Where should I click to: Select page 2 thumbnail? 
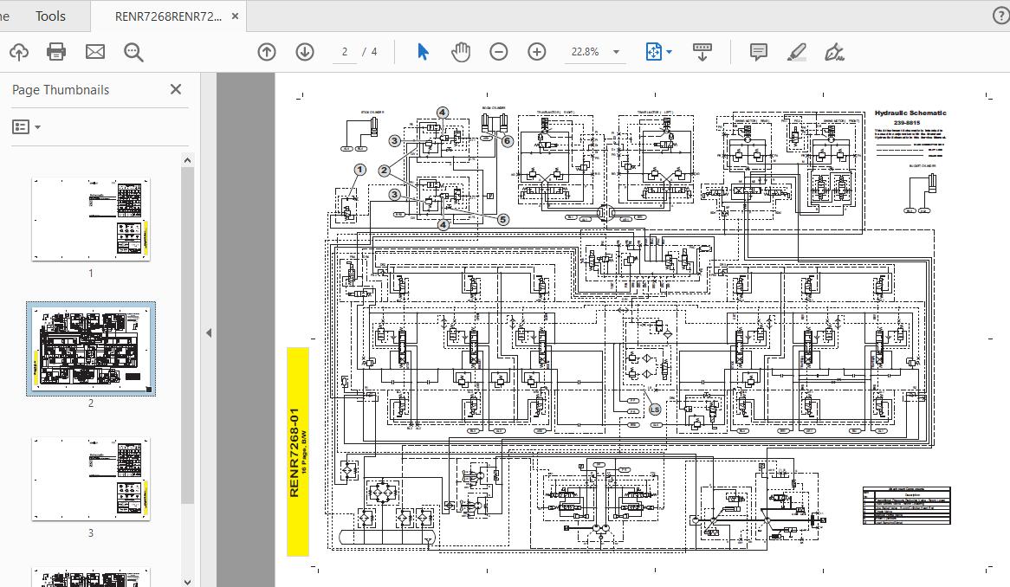click(91, 348)
